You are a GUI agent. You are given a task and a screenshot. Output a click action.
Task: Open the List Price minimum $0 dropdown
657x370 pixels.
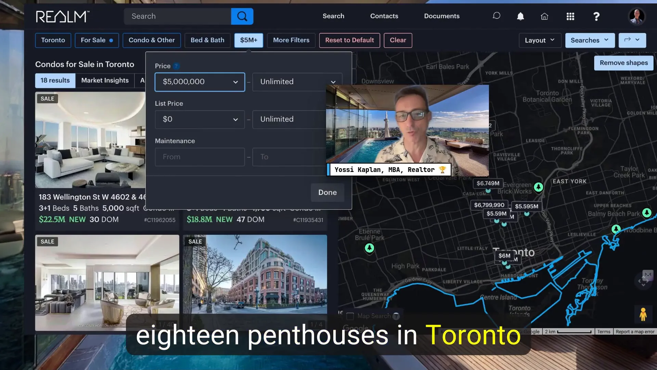pos(200,119)
